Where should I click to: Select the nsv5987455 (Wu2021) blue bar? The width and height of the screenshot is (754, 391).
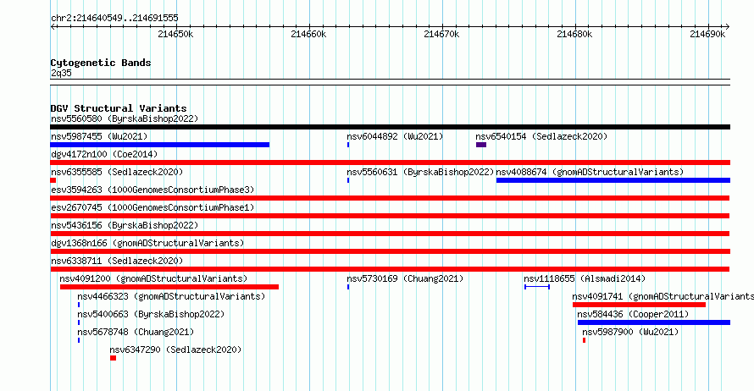point(159,145)
